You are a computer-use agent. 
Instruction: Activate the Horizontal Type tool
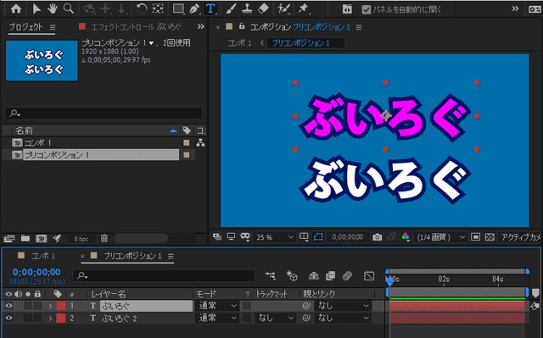pos(210,8)
